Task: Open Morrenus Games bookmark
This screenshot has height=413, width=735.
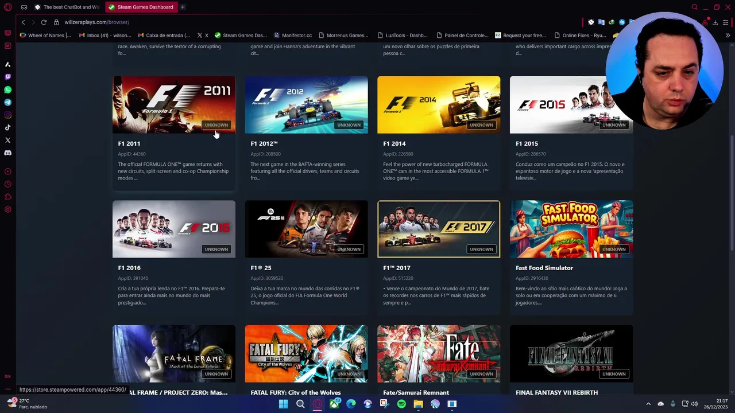Action: pyautogui.click(x=343, y=35)
